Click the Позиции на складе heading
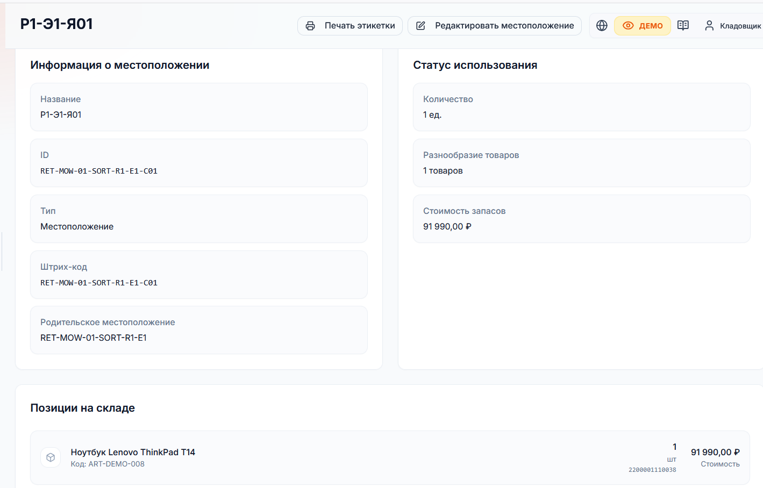 coord(83,408)
